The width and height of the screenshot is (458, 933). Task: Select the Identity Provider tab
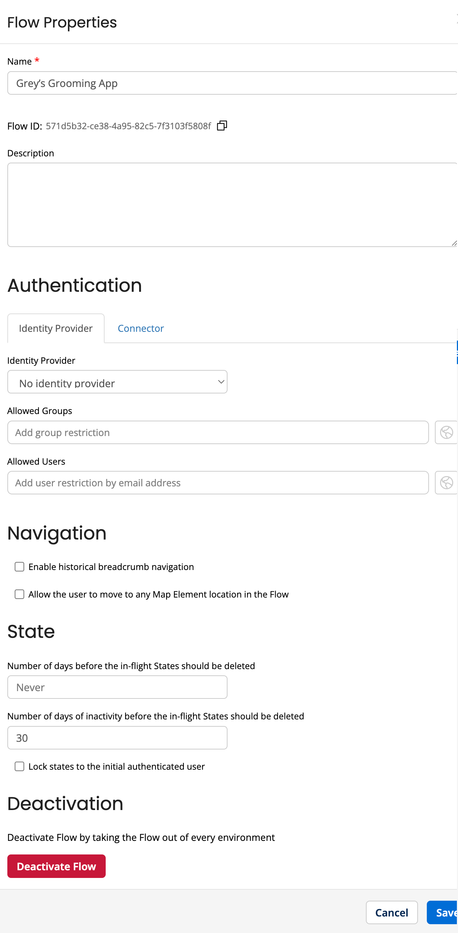pyautogui.click(x=56, y=328)
